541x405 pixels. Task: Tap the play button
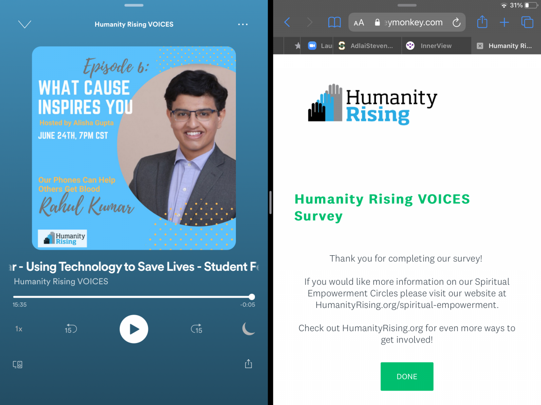(x=134, y=329)
